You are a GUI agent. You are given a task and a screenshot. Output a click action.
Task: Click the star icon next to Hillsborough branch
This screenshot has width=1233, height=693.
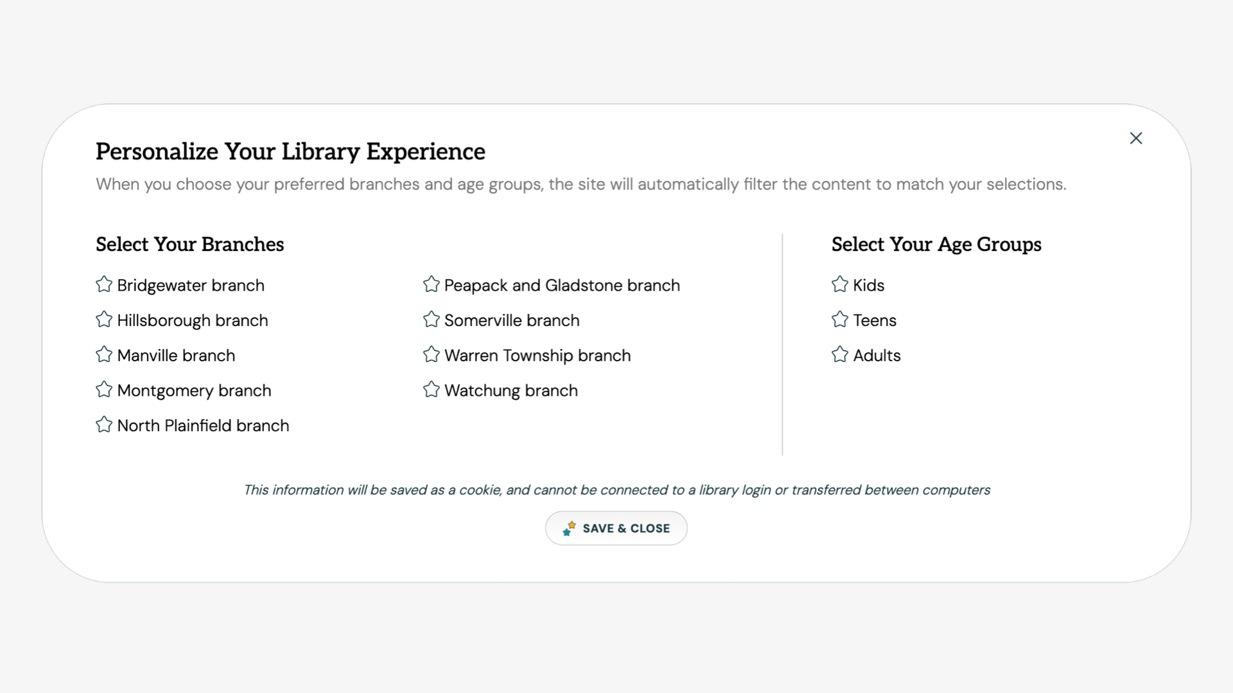[104, 320]
